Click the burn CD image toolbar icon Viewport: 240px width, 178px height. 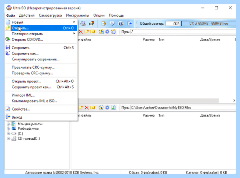[92, 24]
